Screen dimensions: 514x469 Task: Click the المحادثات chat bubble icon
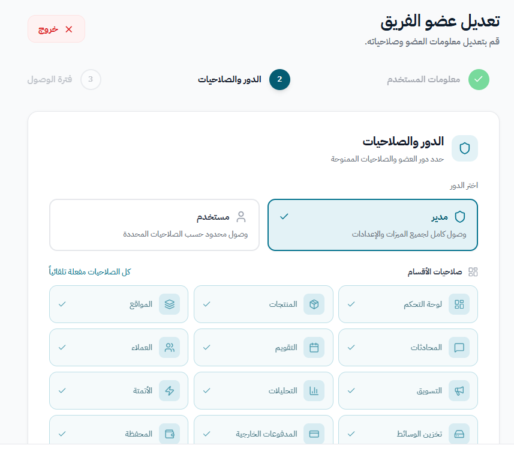pos(459,347)
